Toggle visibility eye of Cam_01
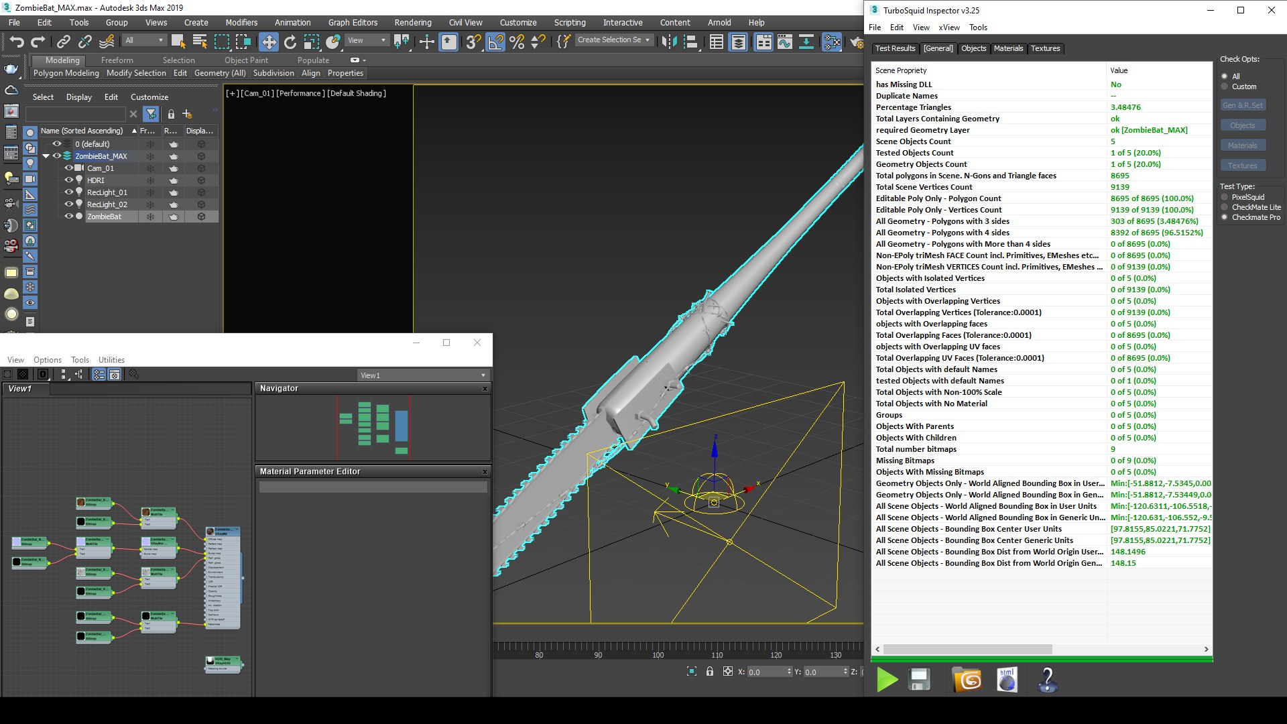Image resolution: width=1287 pixels, height=724 pixels. (68, 168)
